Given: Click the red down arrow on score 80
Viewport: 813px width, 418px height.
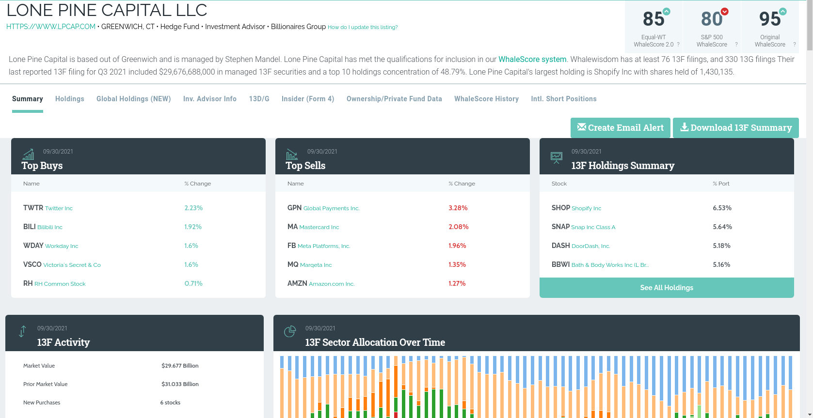Looking at the screenshot, I should (x=725, y=12).
